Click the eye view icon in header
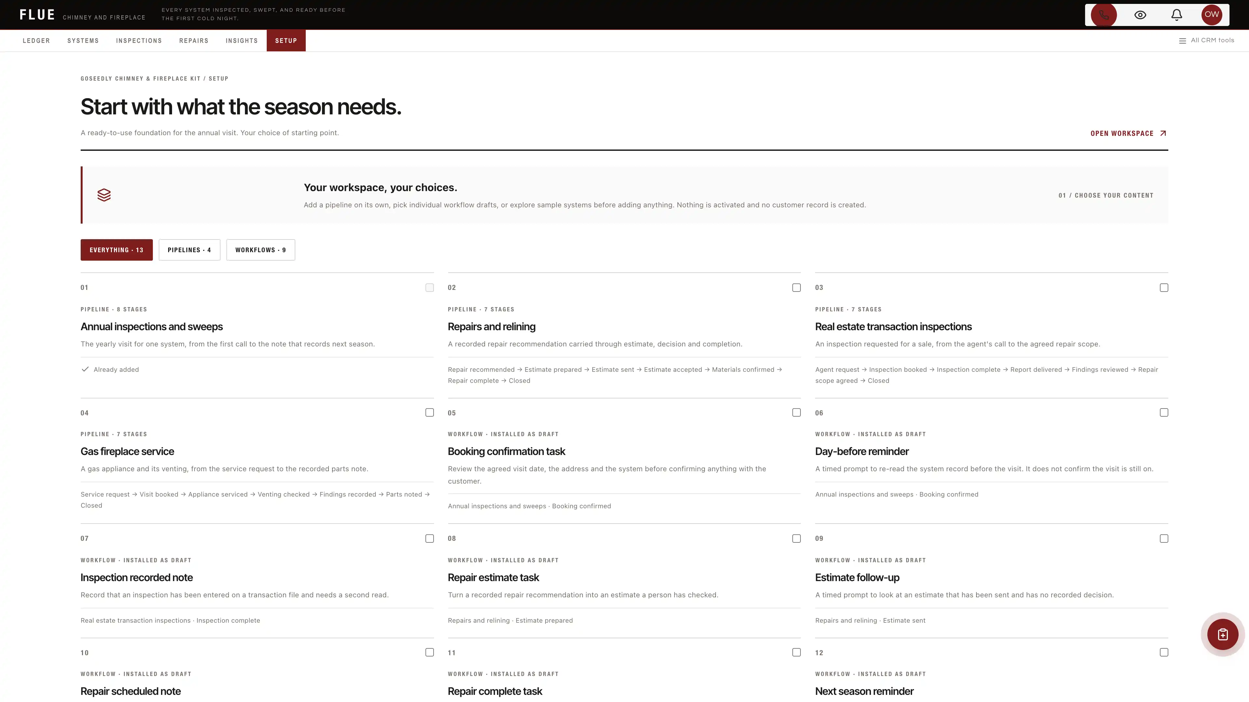 click(1140, 15)
